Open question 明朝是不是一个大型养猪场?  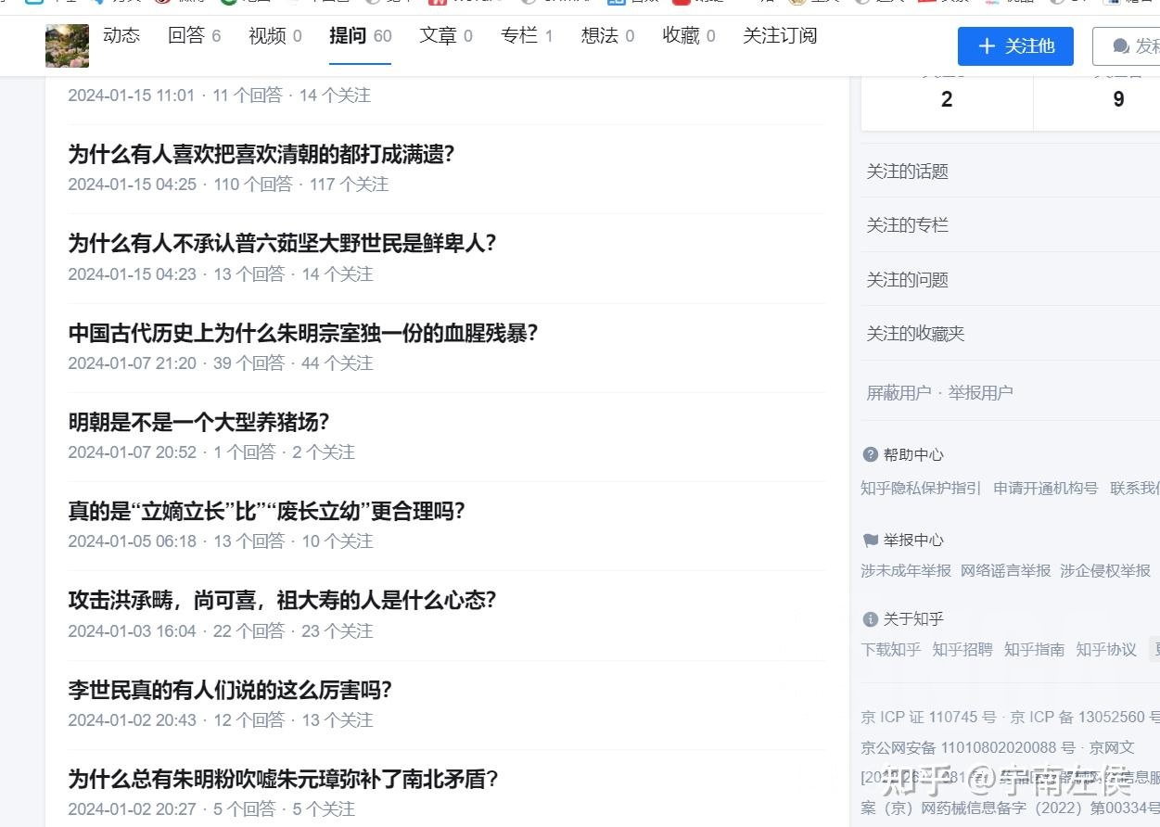point(198,422)
